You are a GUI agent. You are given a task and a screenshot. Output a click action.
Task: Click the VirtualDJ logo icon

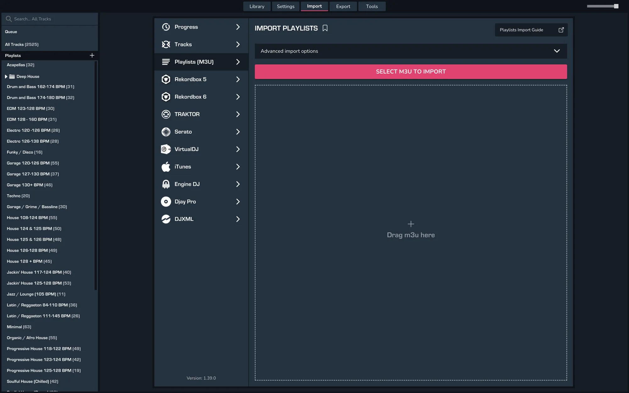pos(166,149)
